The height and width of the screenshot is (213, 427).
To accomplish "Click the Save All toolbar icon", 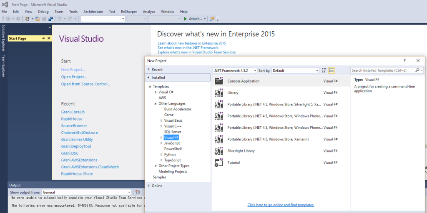I will [50, 19].
